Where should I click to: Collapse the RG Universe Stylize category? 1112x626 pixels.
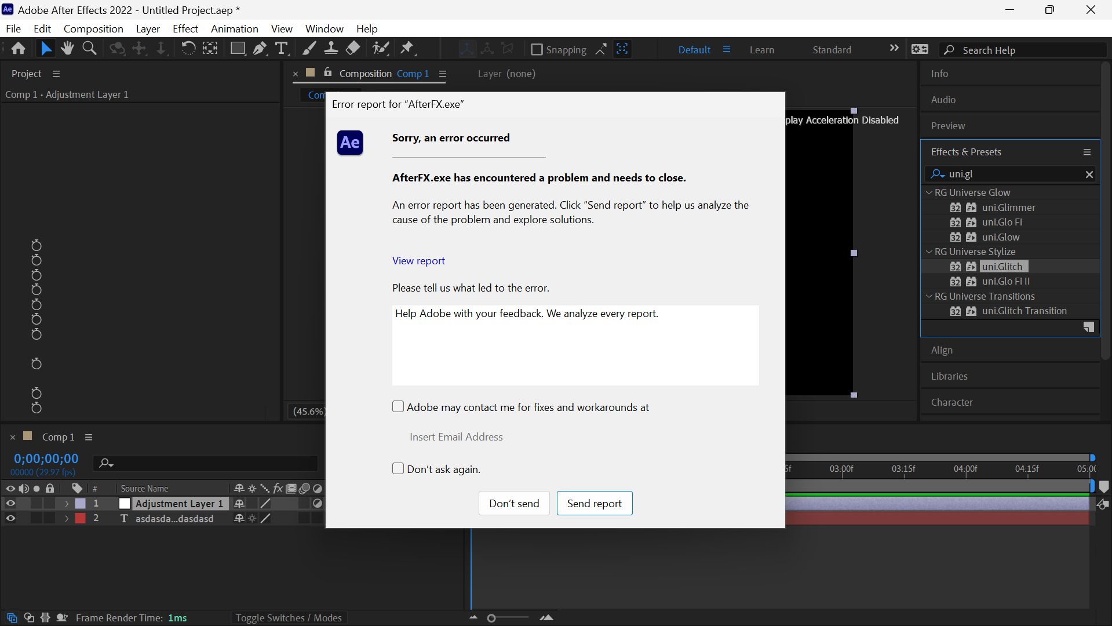point(929,252)
